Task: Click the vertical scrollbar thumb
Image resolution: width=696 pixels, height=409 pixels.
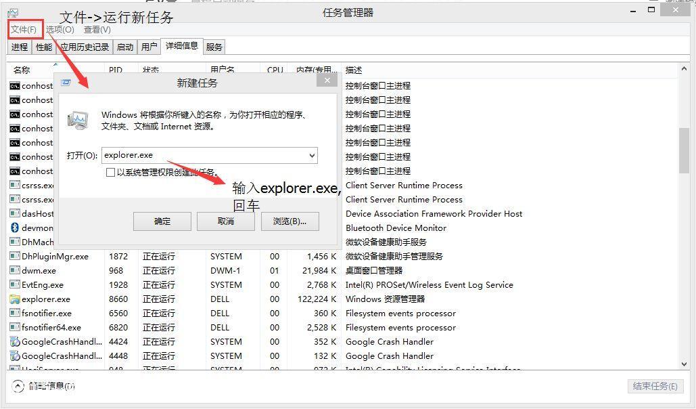Action: 684,150
